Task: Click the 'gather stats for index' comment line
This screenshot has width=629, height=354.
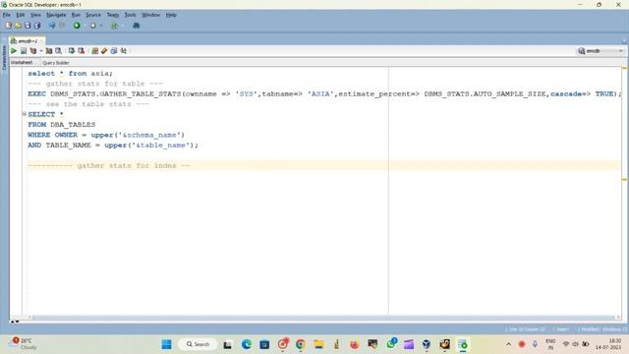Action: coord(109,165)
